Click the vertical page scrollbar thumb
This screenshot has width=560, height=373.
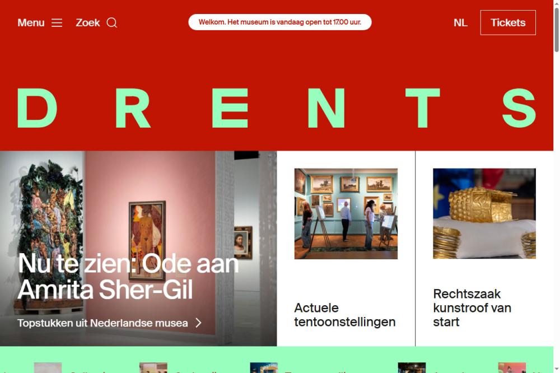point(557,29)
